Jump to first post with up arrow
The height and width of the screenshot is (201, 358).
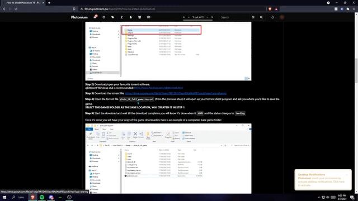tap(184, 17)
